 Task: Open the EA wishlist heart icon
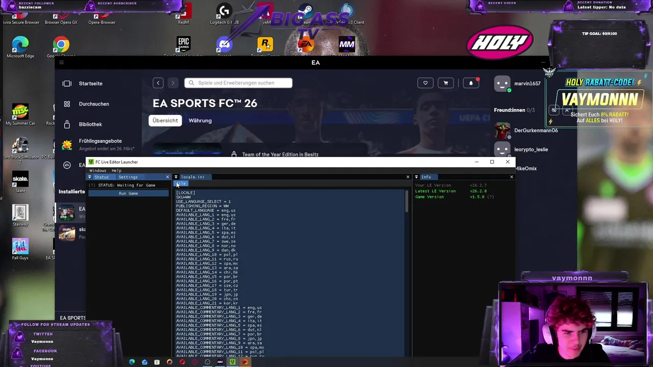(425, 83)
